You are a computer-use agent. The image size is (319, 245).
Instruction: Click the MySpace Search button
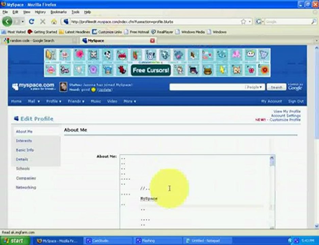pos(277,87)
